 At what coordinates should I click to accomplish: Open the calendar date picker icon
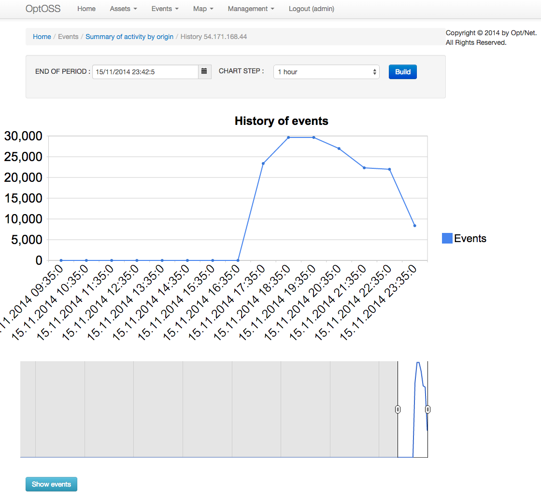204,71
